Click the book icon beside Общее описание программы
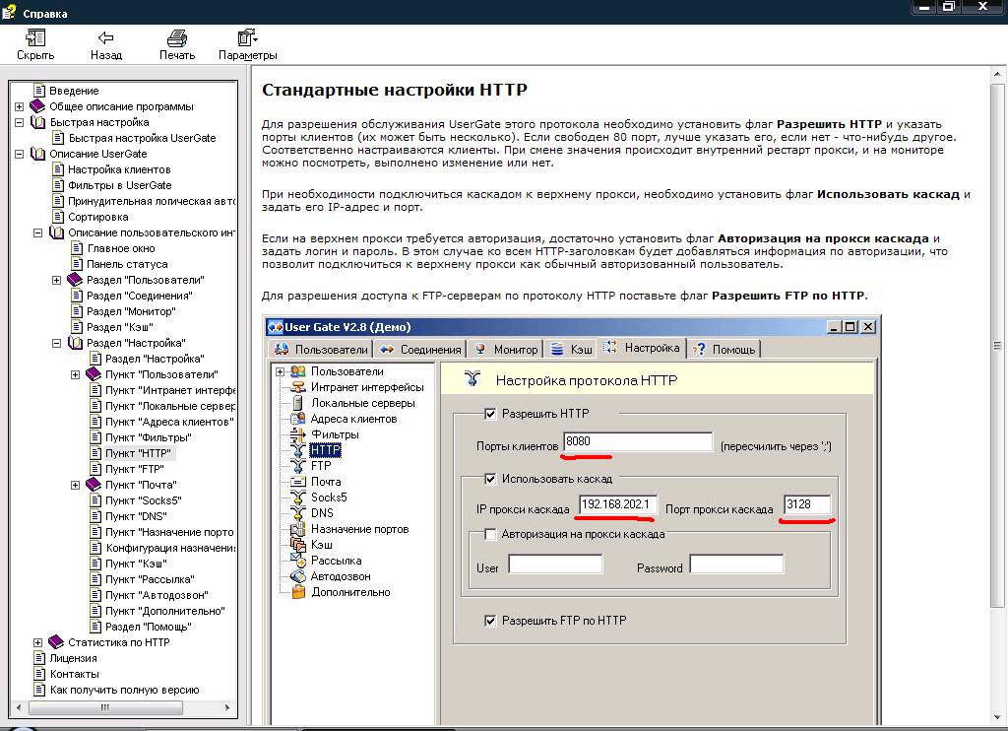The image size is (1008, 731). 38,106
